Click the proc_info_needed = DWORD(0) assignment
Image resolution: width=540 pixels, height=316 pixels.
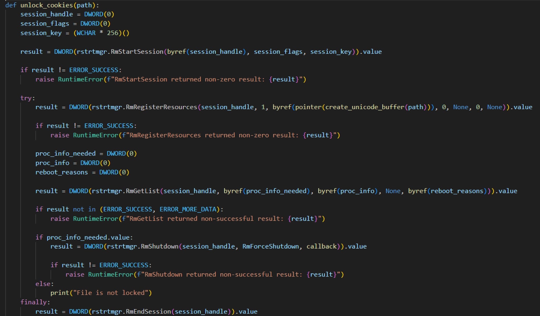pos(86,154)
